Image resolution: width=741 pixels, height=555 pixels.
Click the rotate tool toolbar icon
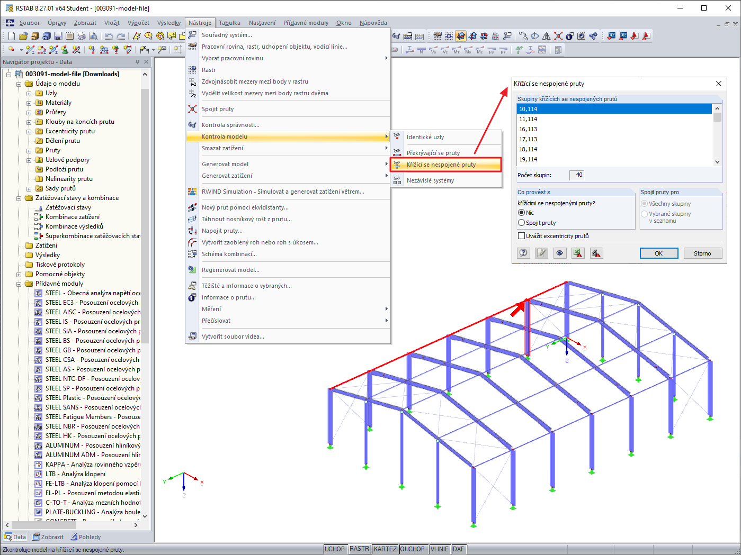(x=534, y=36)
